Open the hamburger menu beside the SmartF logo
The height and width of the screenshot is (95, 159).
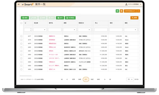[19, 4]
